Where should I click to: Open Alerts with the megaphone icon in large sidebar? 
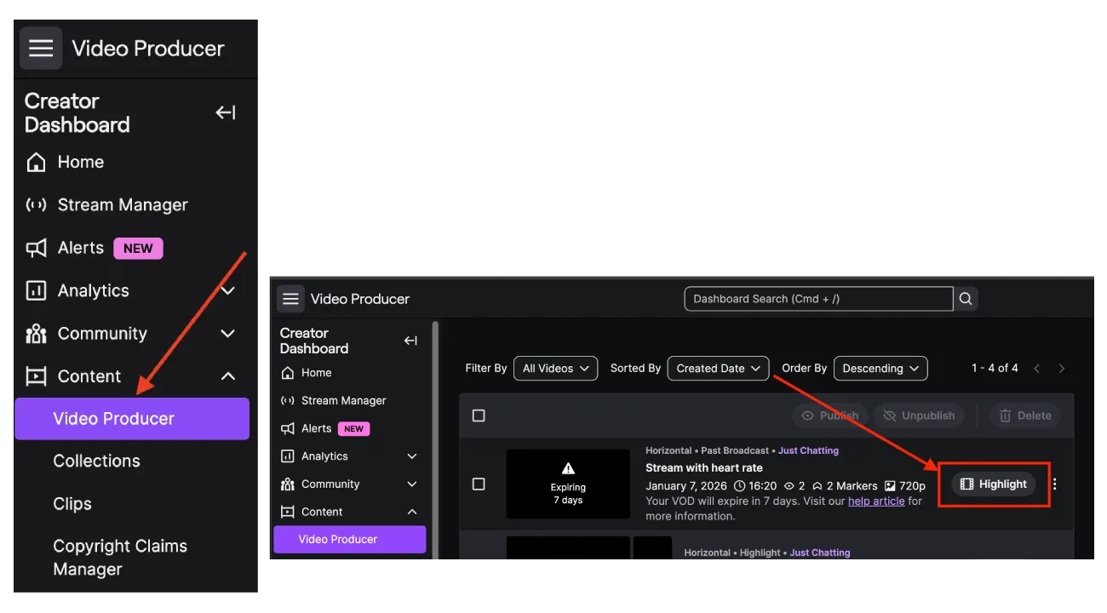coord(36,249)
